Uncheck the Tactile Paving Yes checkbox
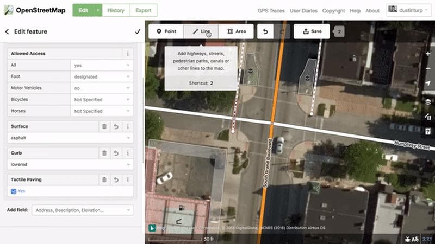Image resolution: width=435 pixels, height=244 pixels. 14,191
